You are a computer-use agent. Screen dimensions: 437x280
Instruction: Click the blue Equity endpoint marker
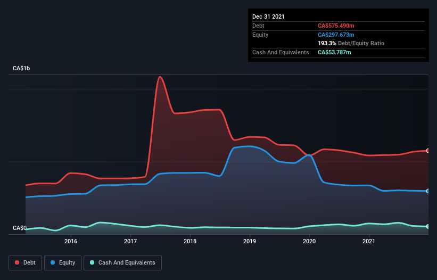coord(428,191)
